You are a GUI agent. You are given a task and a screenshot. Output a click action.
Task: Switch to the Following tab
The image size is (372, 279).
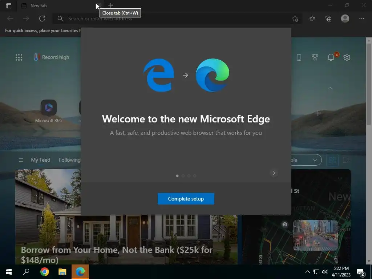69,160
